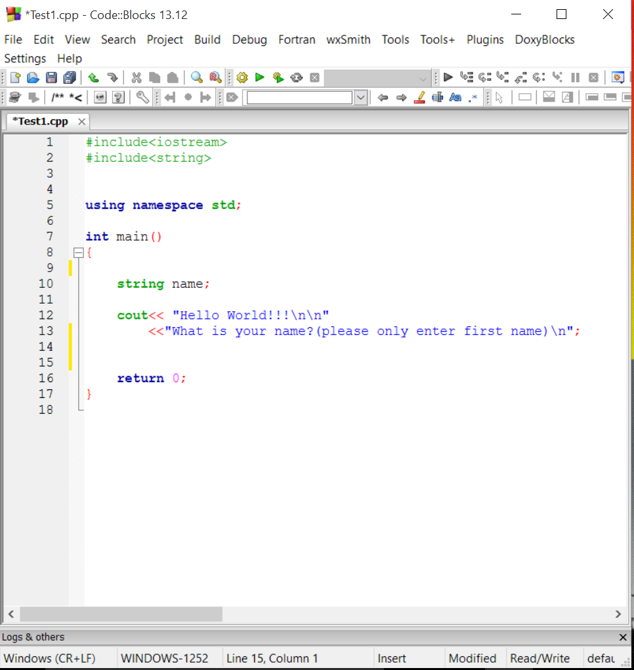Open the Help menu

click(70, 58)
